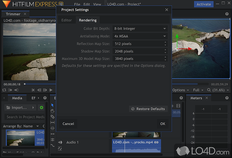This screenshot has width=232, height=158.
Task: Select the Slice tool in timeline toolbar
Action: [52, 117]
